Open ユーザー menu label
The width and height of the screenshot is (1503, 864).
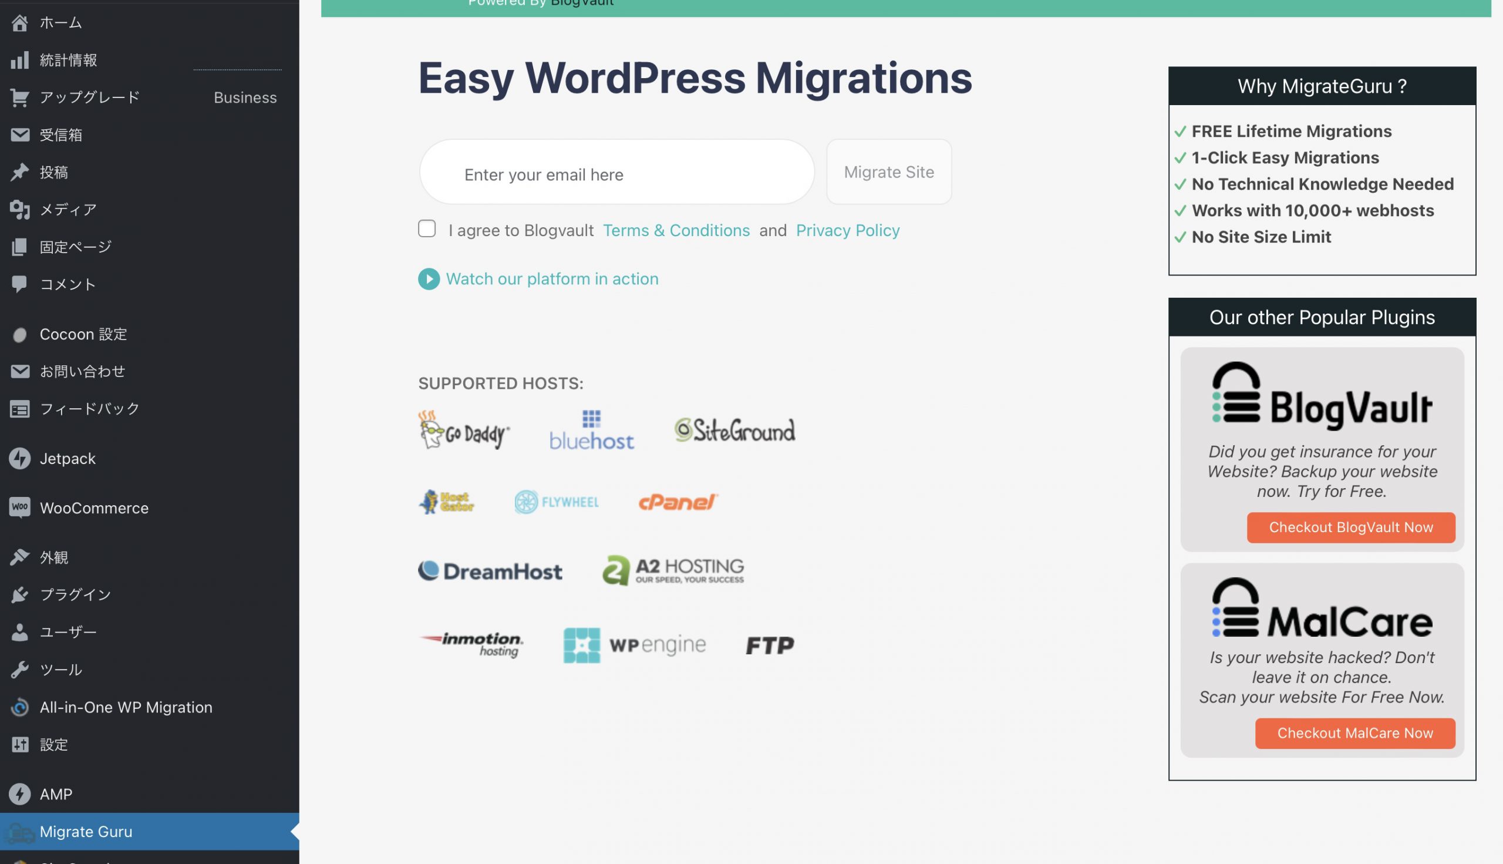tap(68, 632)
